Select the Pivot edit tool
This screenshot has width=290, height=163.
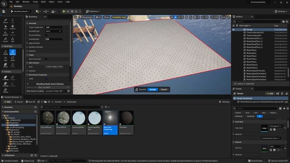[x=5, y=27]
